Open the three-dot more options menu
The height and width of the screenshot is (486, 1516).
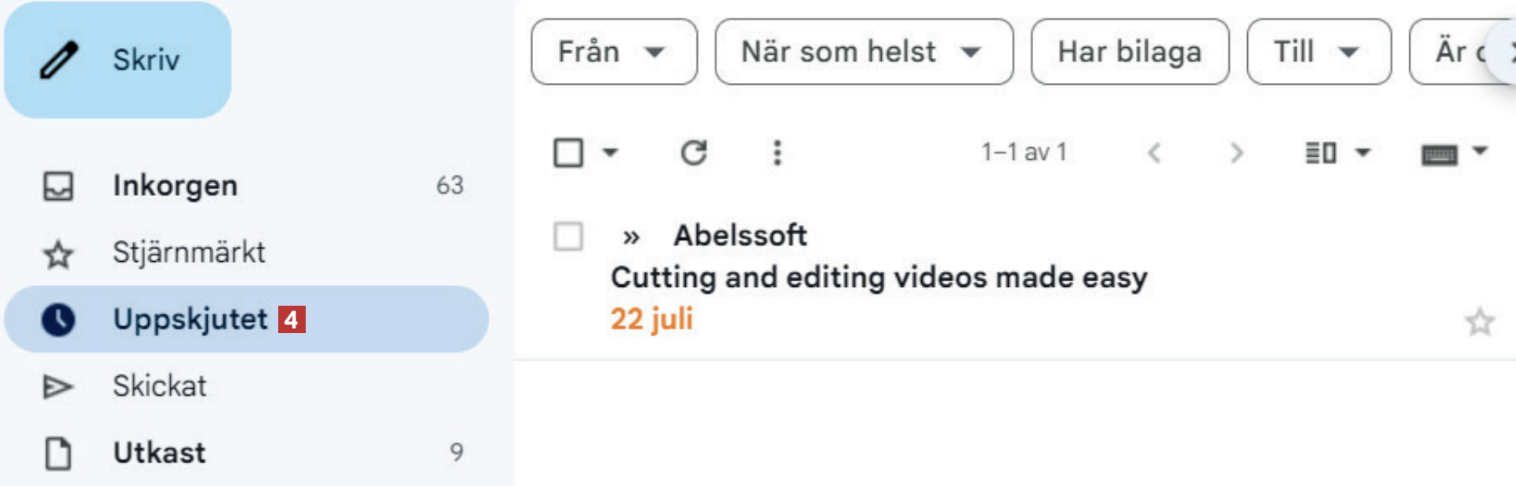pos(777,152)
